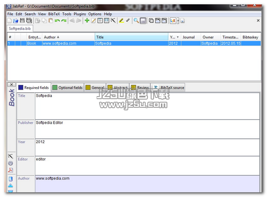
Task: Cut the selected entry
Action: click(38, 21)
